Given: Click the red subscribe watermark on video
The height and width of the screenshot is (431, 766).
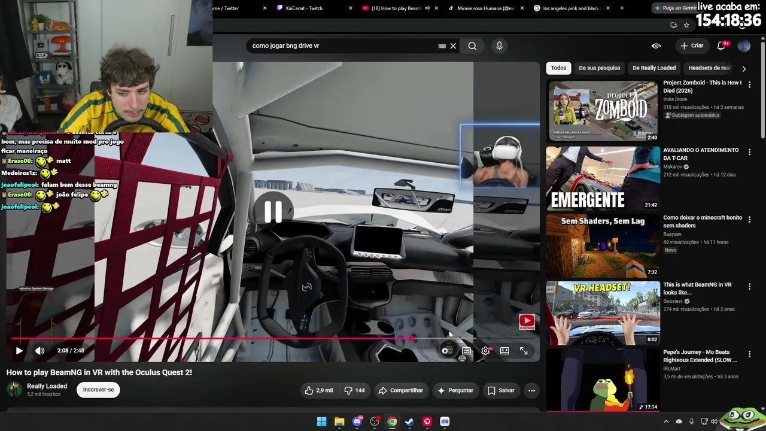Looking at the screenshot, I should [x=527, y=322].
